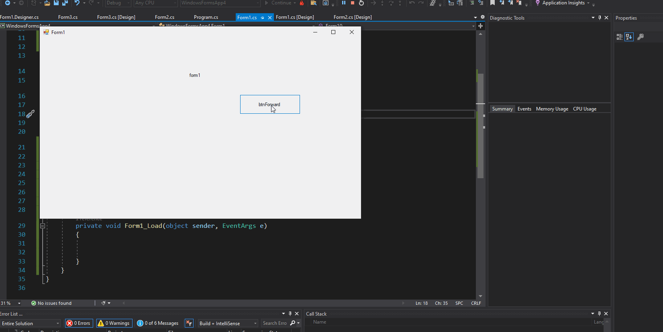Undo the last action in the toolbar

point(77,3)
